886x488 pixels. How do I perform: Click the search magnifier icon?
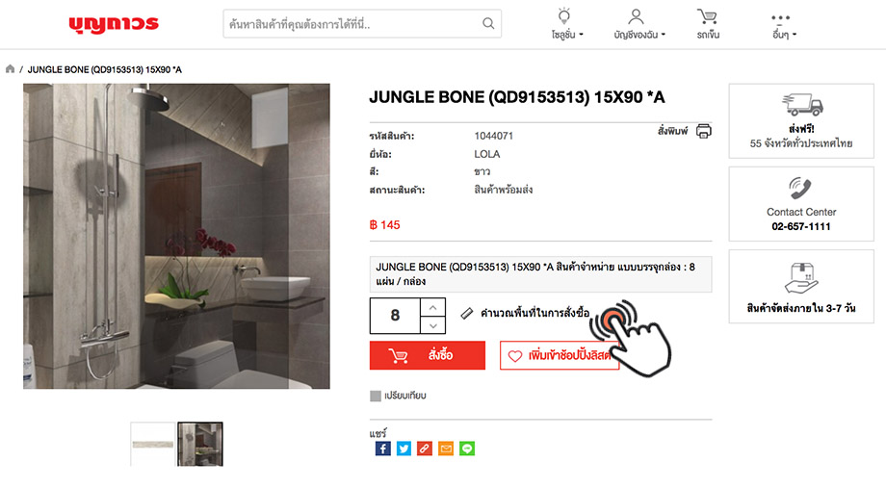[488, 23]
